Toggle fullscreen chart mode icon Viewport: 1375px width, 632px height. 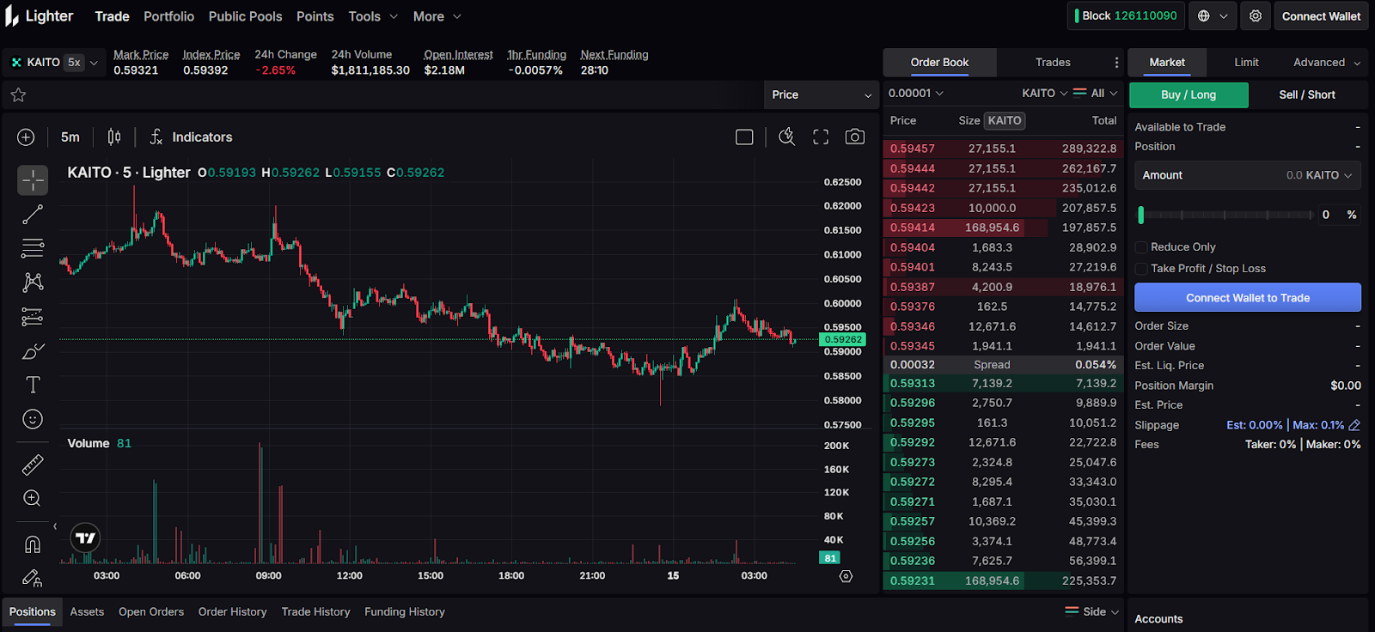(821, 137)
